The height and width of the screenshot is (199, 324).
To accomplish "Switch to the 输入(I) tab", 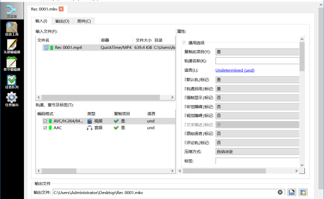I will [41, 21].
